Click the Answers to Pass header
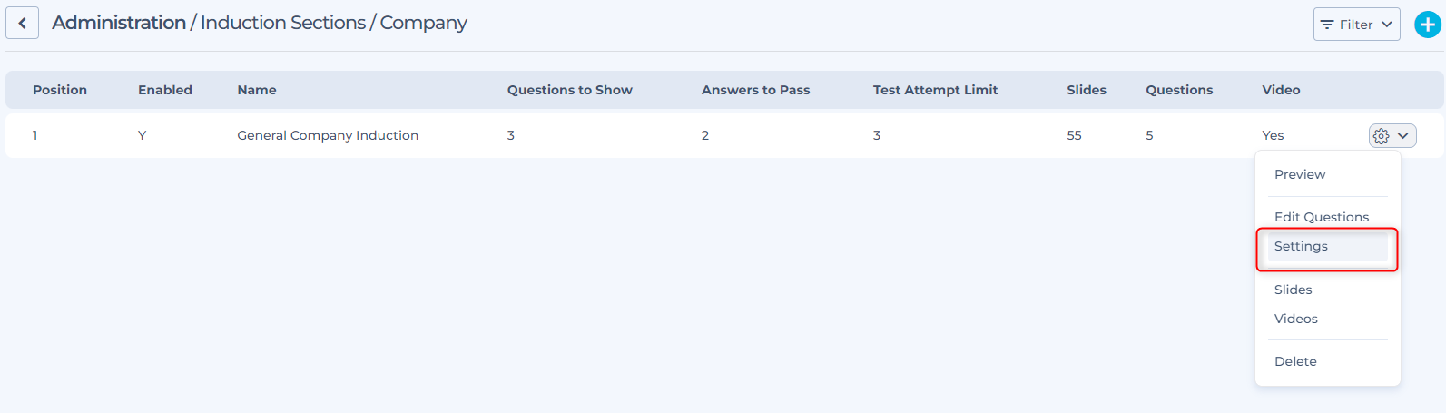The image size is (1446, 413). 755,90
